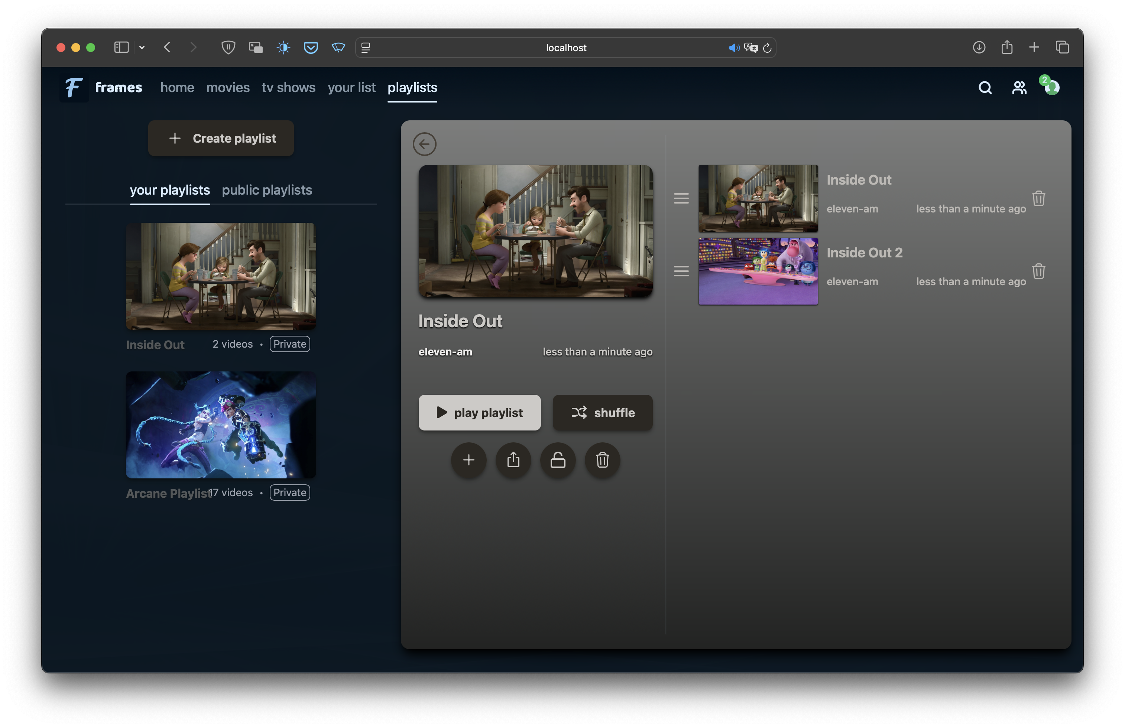Click the play playlist button
Image resolution: width=1125 pixels, height=728 pixels.
479,413
